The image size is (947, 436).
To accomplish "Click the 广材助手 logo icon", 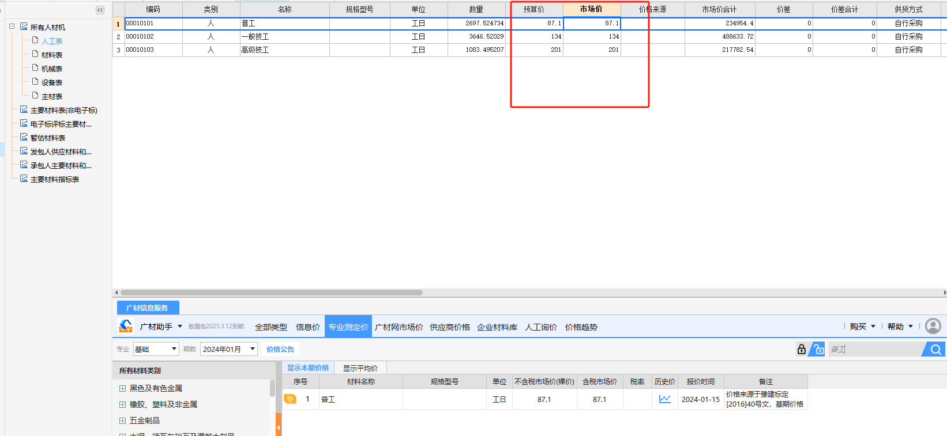I will [126, 326].
